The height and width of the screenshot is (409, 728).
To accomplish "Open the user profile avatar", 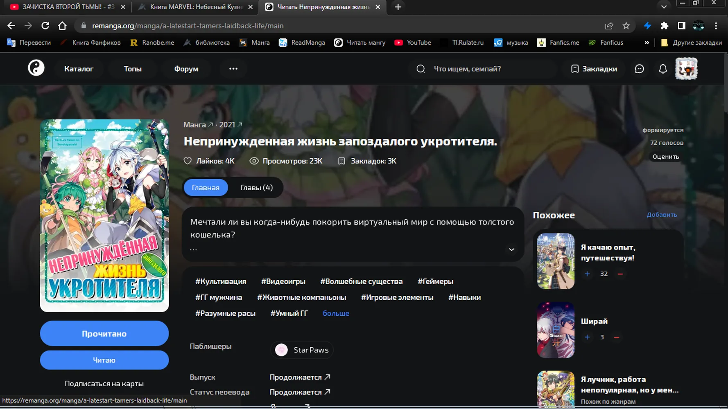I will pyautogui.click(x=686, y=68).
